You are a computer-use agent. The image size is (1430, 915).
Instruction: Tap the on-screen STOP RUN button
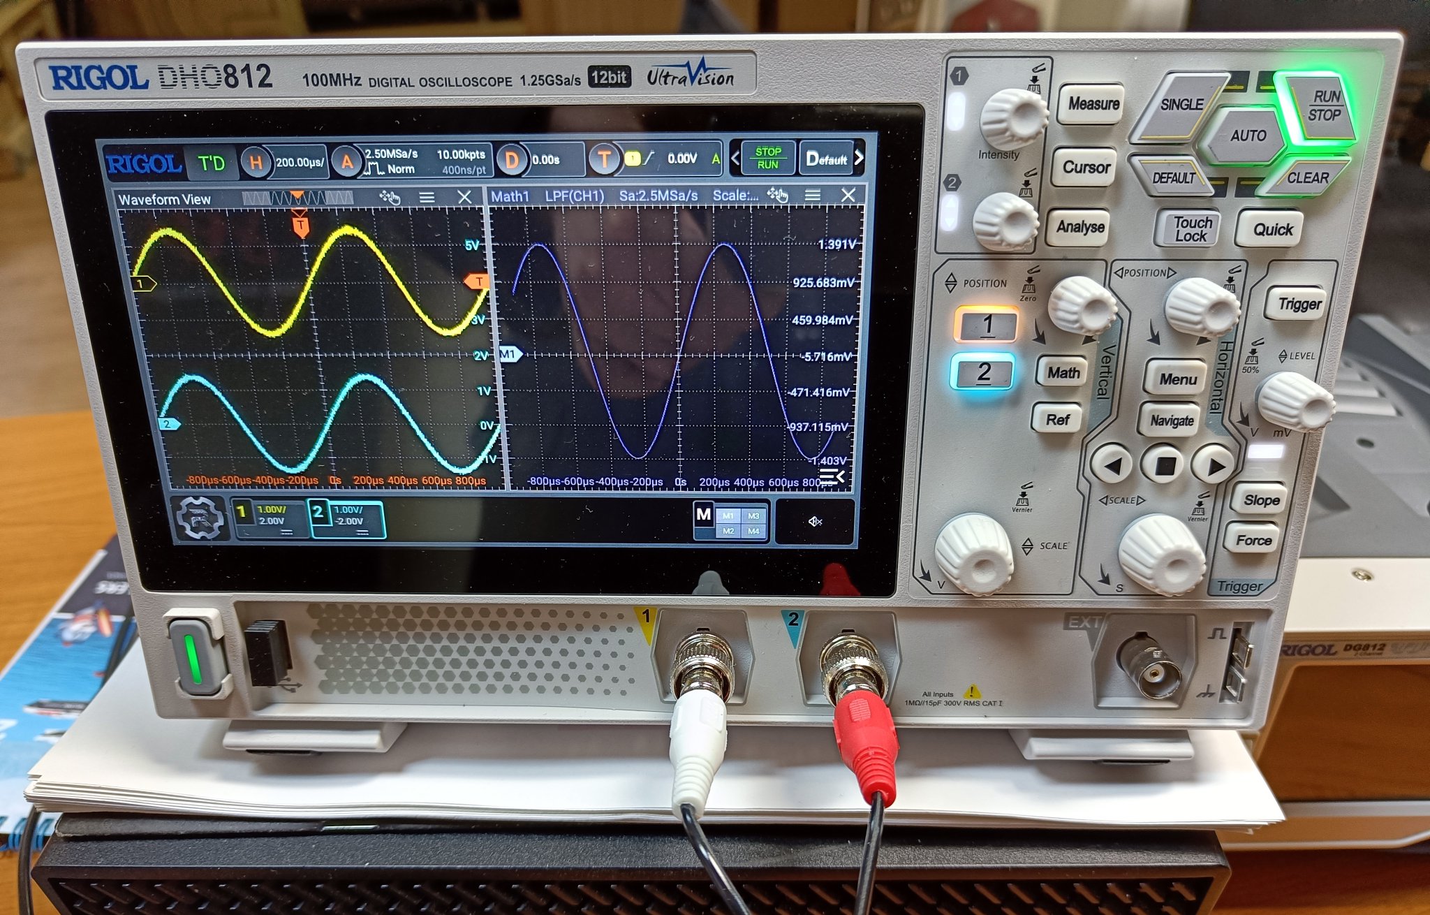[767, 158]
